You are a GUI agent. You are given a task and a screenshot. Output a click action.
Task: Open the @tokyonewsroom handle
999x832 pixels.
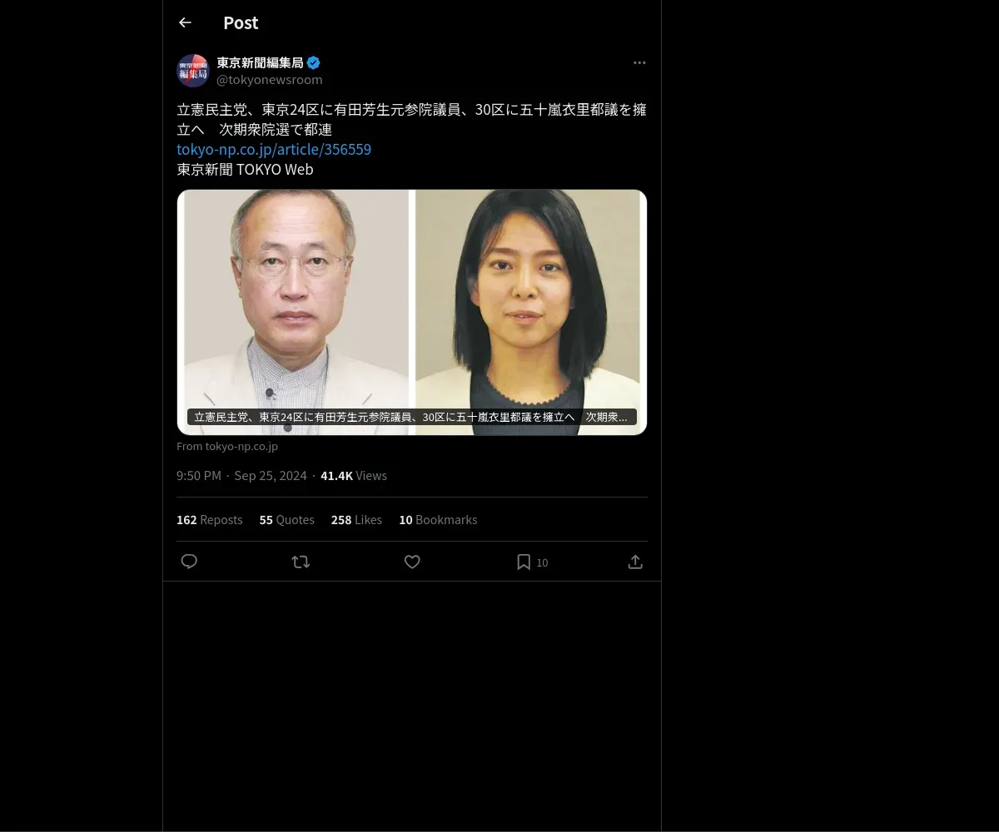270,80
